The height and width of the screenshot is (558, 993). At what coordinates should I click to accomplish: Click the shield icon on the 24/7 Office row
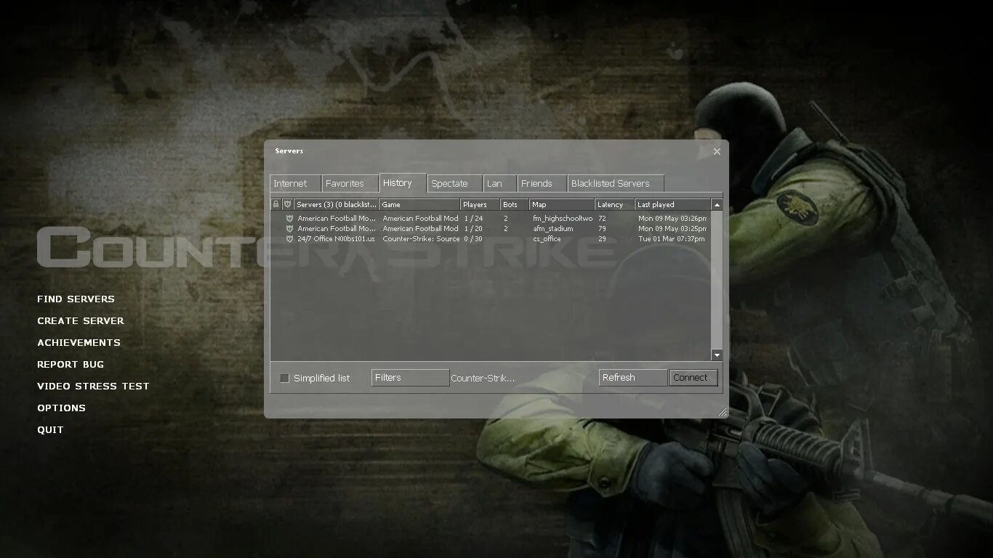289,238
